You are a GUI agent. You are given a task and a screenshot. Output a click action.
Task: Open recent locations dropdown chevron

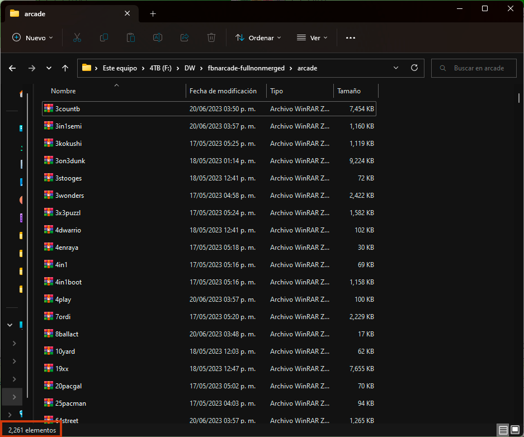(x=49, y=68)
